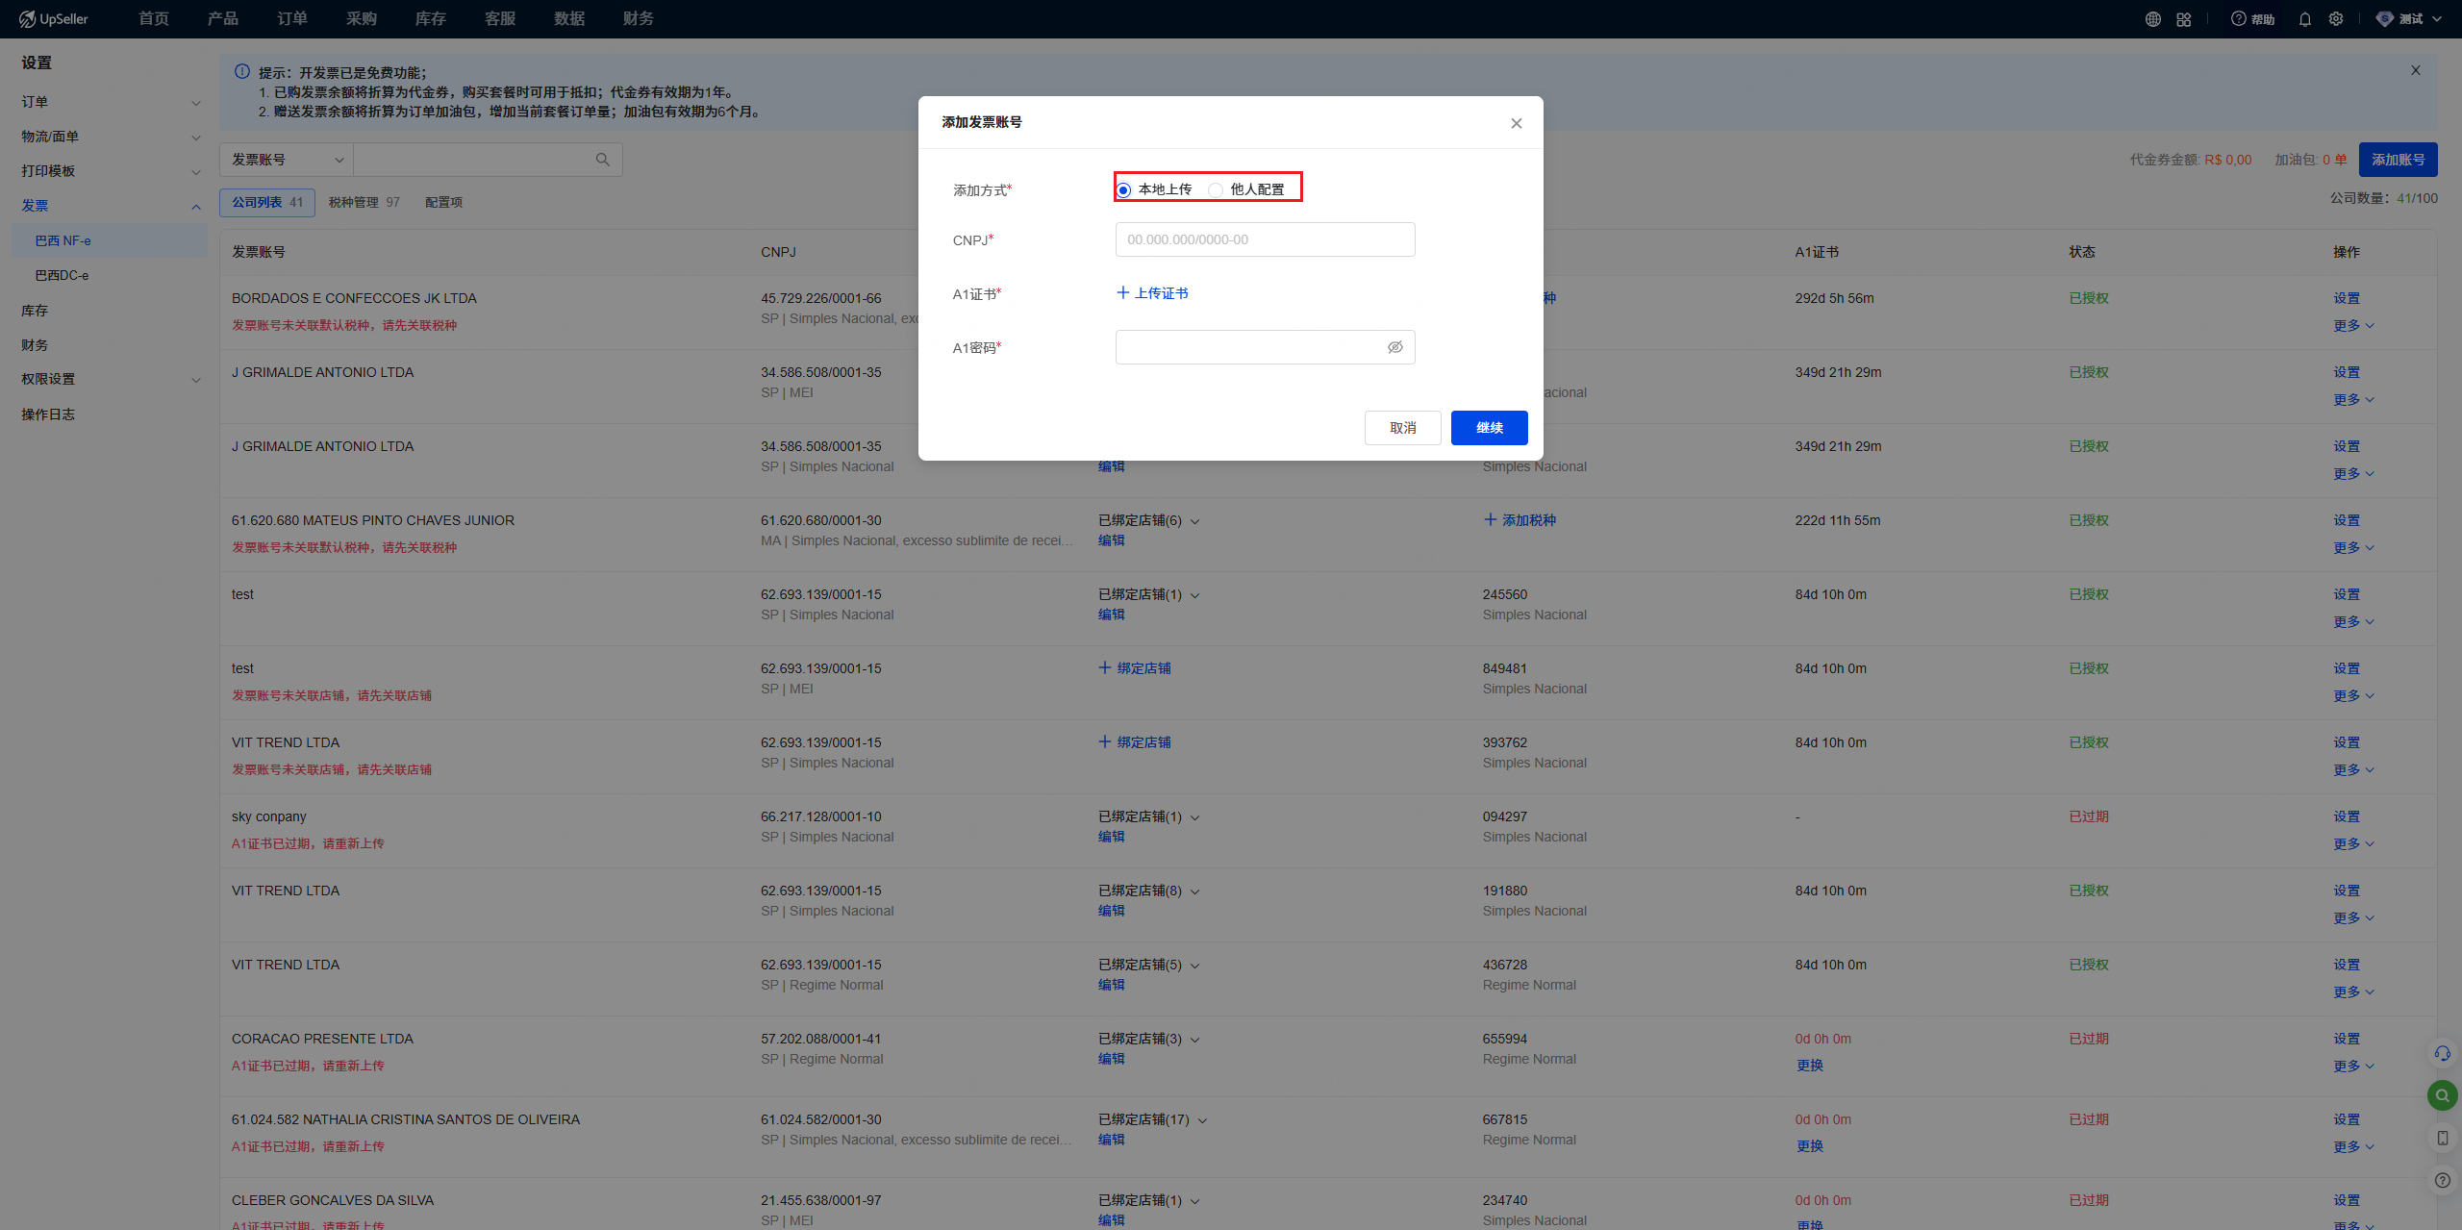Open 订单 in top navigation

point(292,19)
